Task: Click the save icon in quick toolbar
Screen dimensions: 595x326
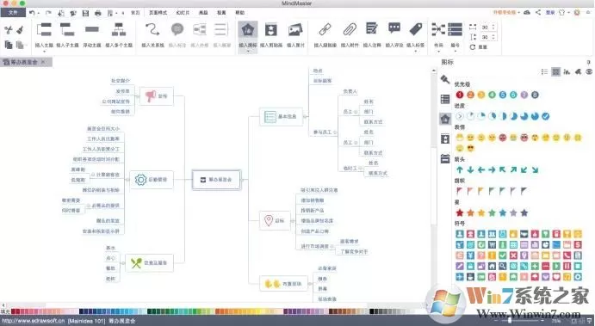Action: 85,13
